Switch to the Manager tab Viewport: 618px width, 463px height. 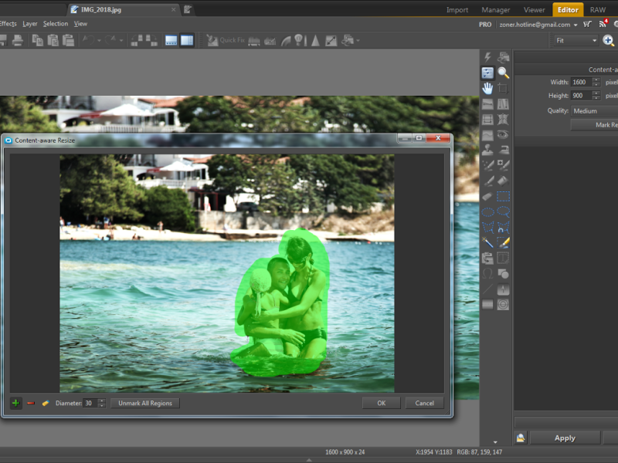coord(495,10)
